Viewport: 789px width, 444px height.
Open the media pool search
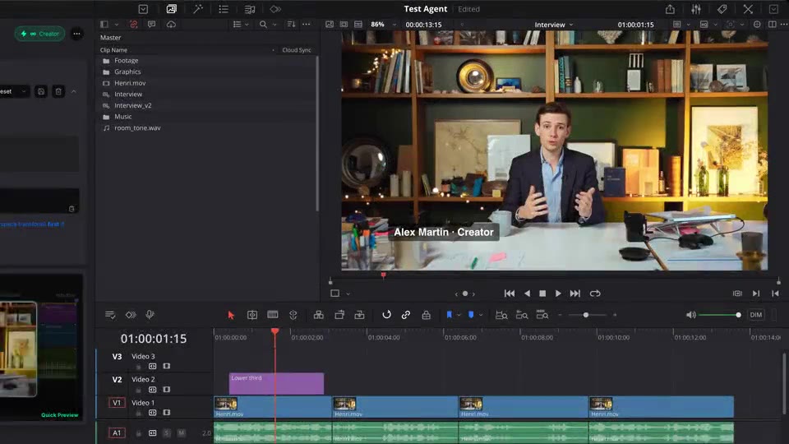click(263, 24)
